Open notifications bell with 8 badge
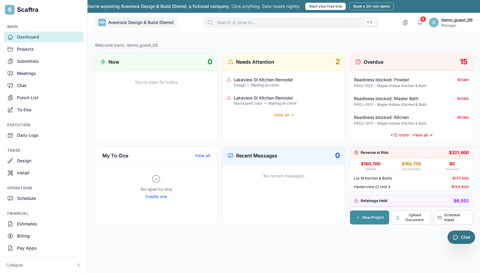Viewport: 480px width, 273px height. [x=420, y=22]
